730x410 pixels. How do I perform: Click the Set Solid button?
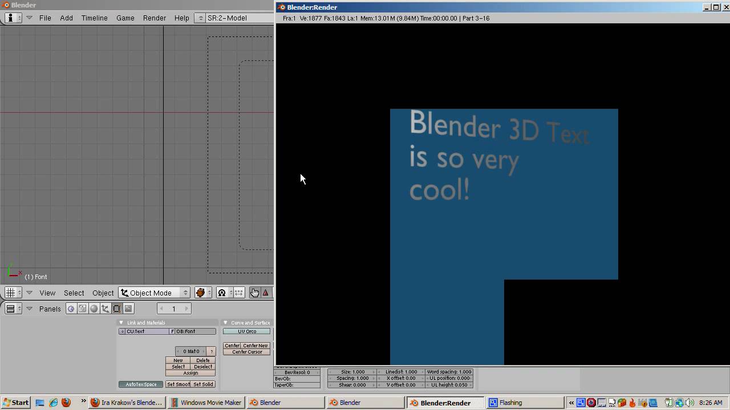(203, 384)
